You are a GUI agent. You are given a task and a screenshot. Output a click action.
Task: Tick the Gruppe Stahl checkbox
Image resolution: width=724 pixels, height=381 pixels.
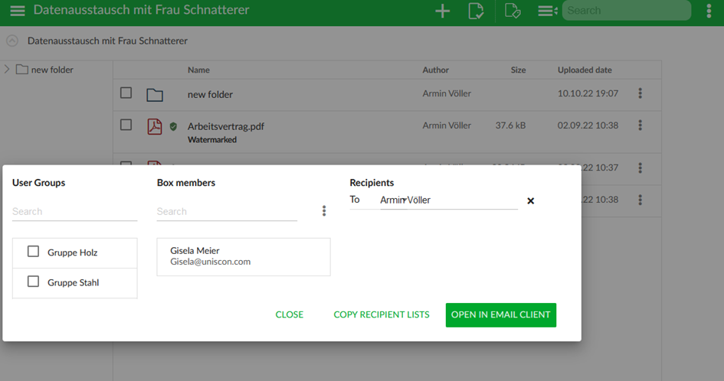click(33, 282)
